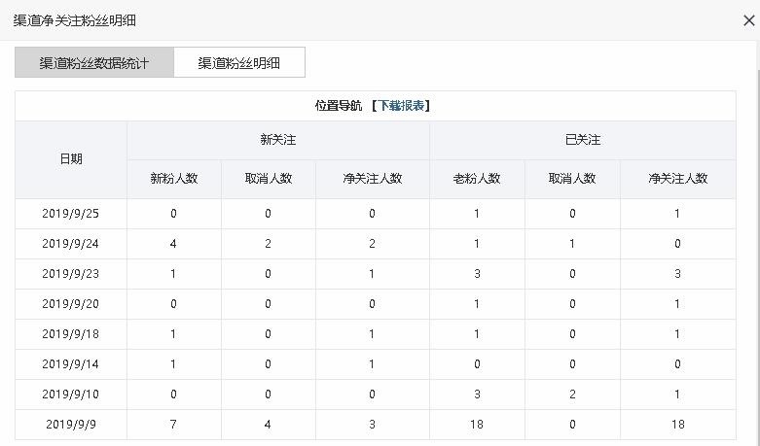Select the 老粉人数 column header
This screenshot has height=446, width=760.
pyautogui.click(x=477, y=179)
